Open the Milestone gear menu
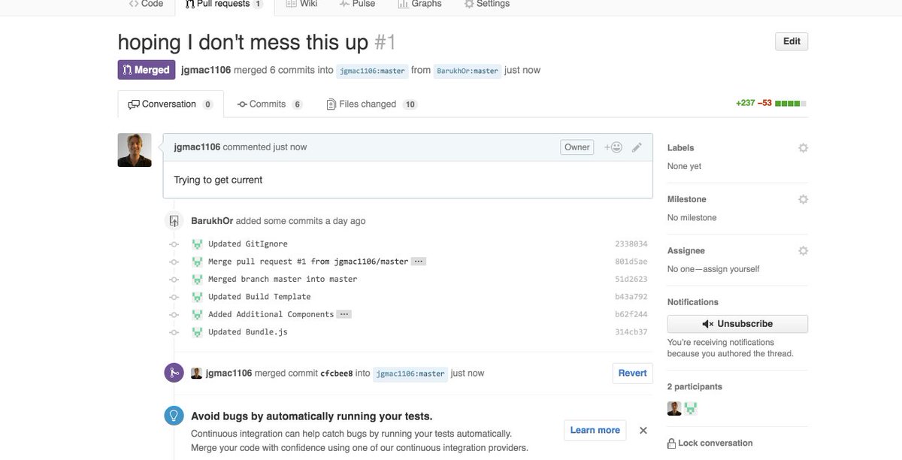Screen dimensions: 902x460 [x=803, y=199]
